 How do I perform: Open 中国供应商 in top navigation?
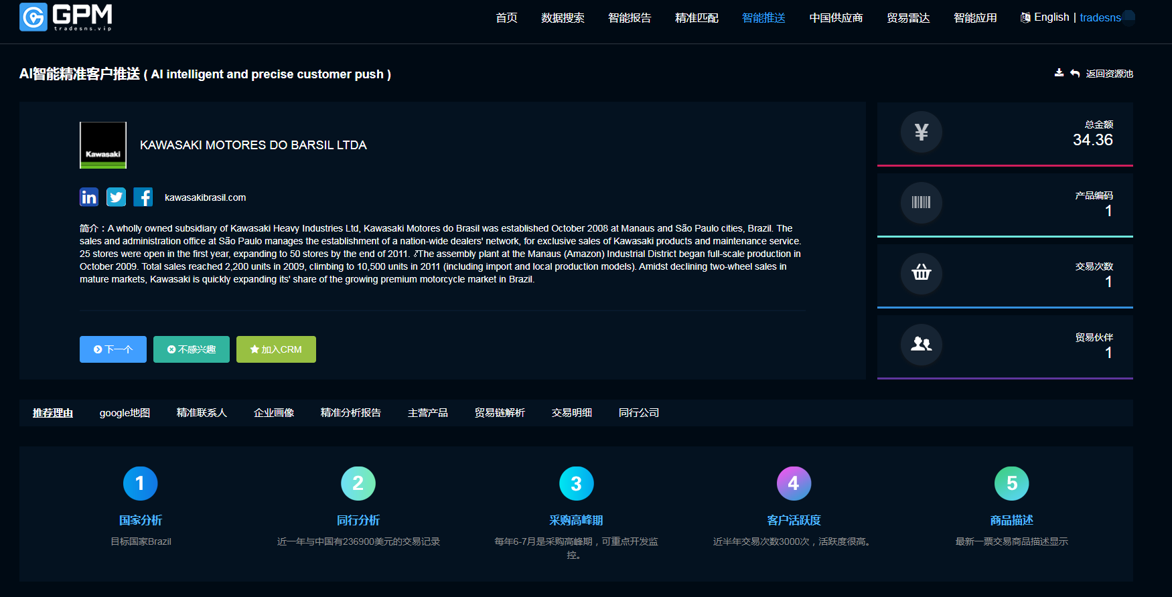click(836, 17)
